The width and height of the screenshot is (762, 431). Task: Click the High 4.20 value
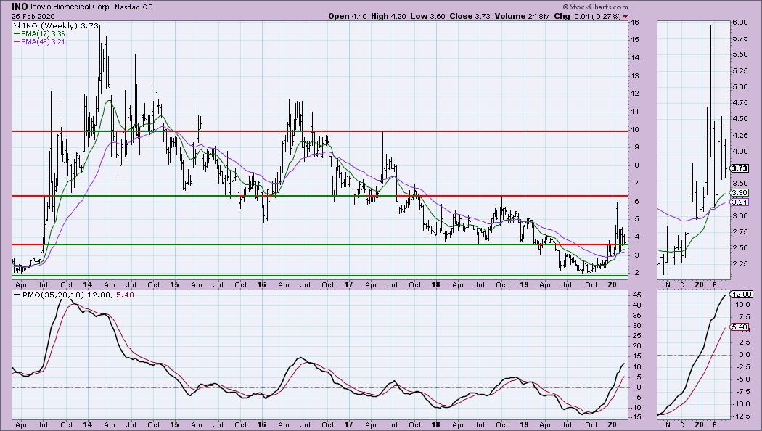tap(388, 16)
